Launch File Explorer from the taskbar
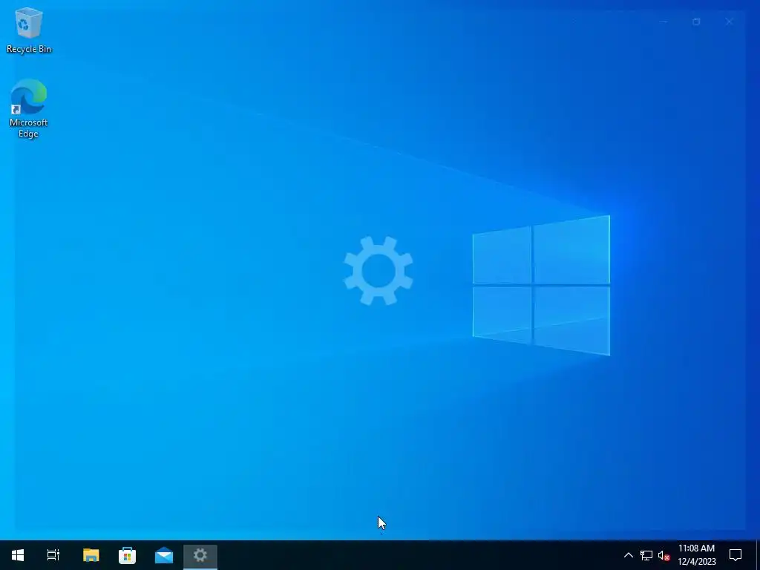The width and height of the screenshot is (760, 570). tap(91, 555)
